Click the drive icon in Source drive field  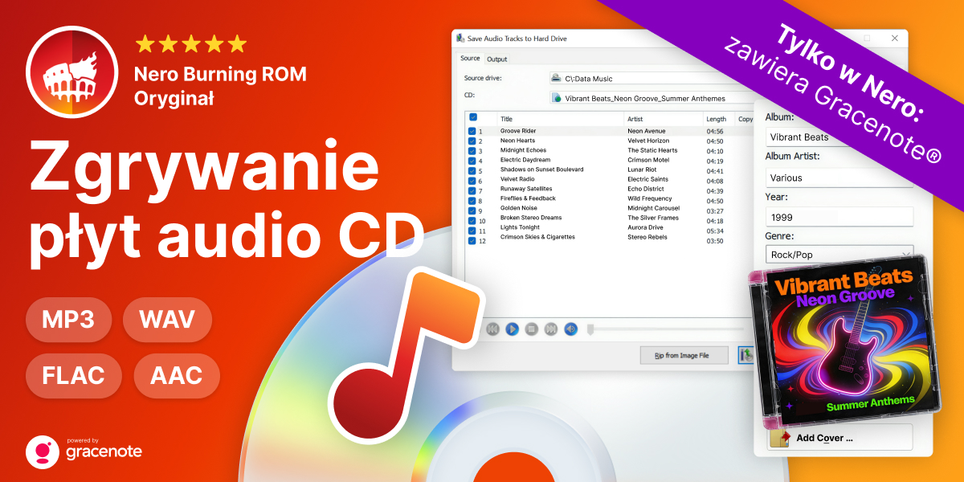[556, 78]
